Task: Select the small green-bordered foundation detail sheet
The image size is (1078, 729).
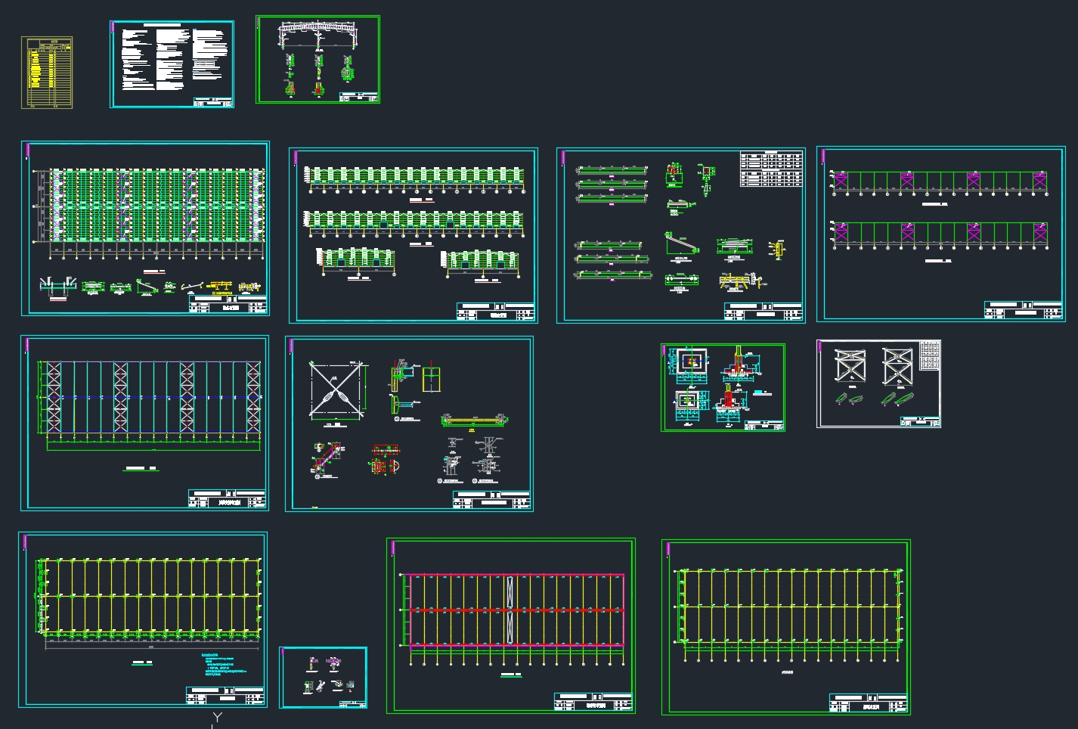Action: 723,387
